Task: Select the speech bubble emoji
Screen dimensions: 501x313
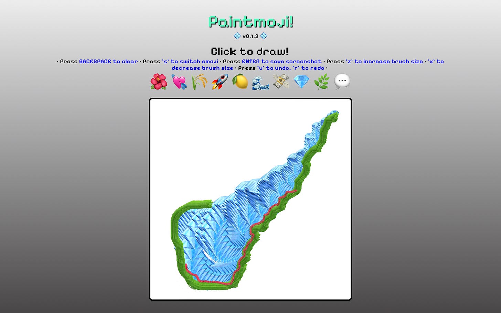Action: [342, 82]
